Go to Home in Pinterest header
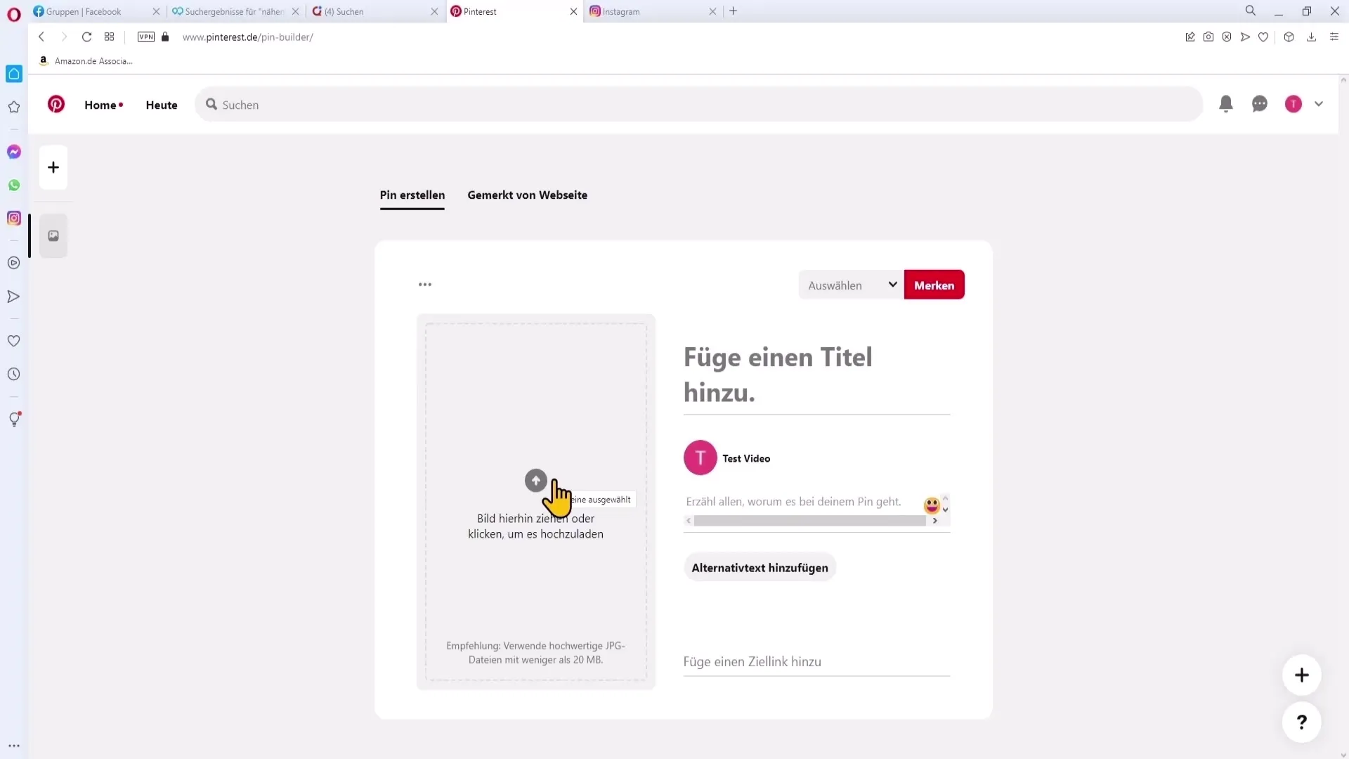The image size is (1349, 759). click(x=100, y=105)
